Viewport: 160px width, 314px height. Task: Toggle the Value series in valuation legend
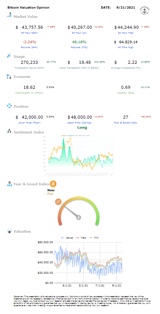point(66,238)
